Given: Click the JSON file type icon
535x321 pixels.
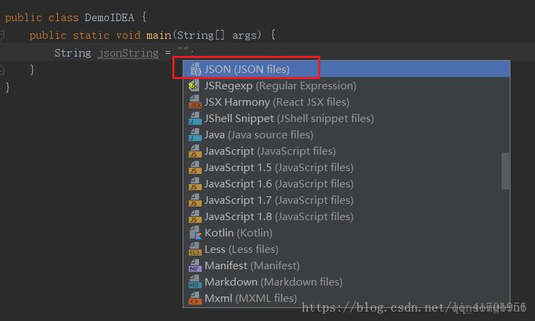Looking at the screenshot, I should coord(196,70).
